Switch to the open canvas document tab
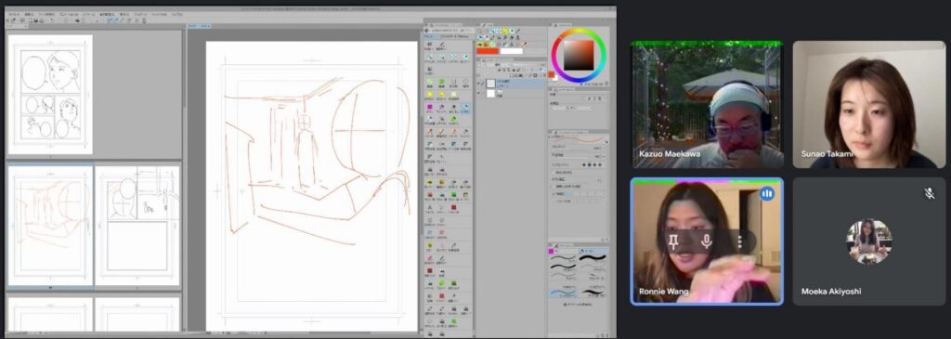The image size is (951, 339). click(199, 25)
